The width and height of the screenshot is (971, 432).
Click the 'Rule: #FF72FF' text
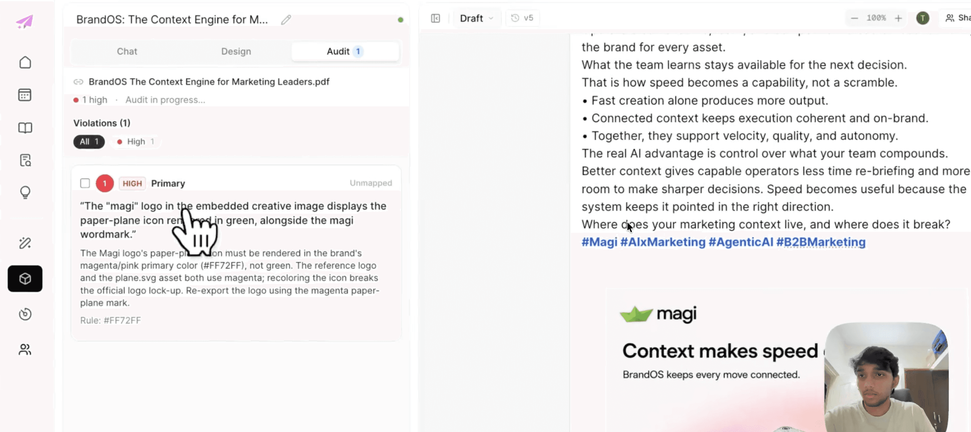click(110, 320)
